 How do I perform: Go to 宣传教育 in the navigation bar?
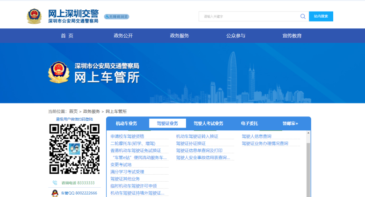292,36
